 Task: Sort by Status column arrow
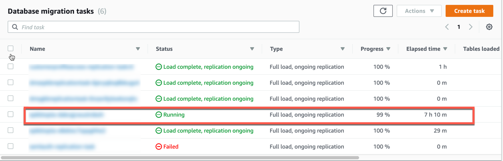(252, 49)
